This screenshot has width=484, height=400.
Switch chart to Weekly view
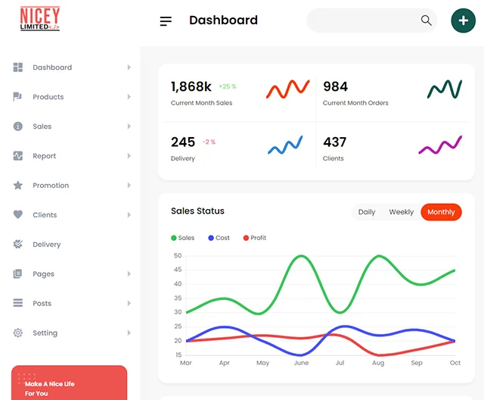[x=401, y=212]
